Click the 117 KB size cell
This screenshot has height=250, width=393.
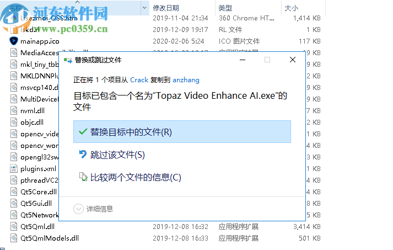tap(310, 41)
